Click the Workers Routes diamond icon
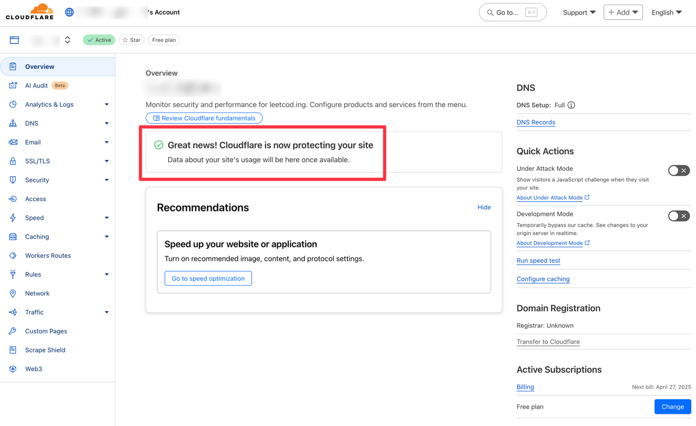Viewport: 696px width, 426px height. [x=13, y=256]
